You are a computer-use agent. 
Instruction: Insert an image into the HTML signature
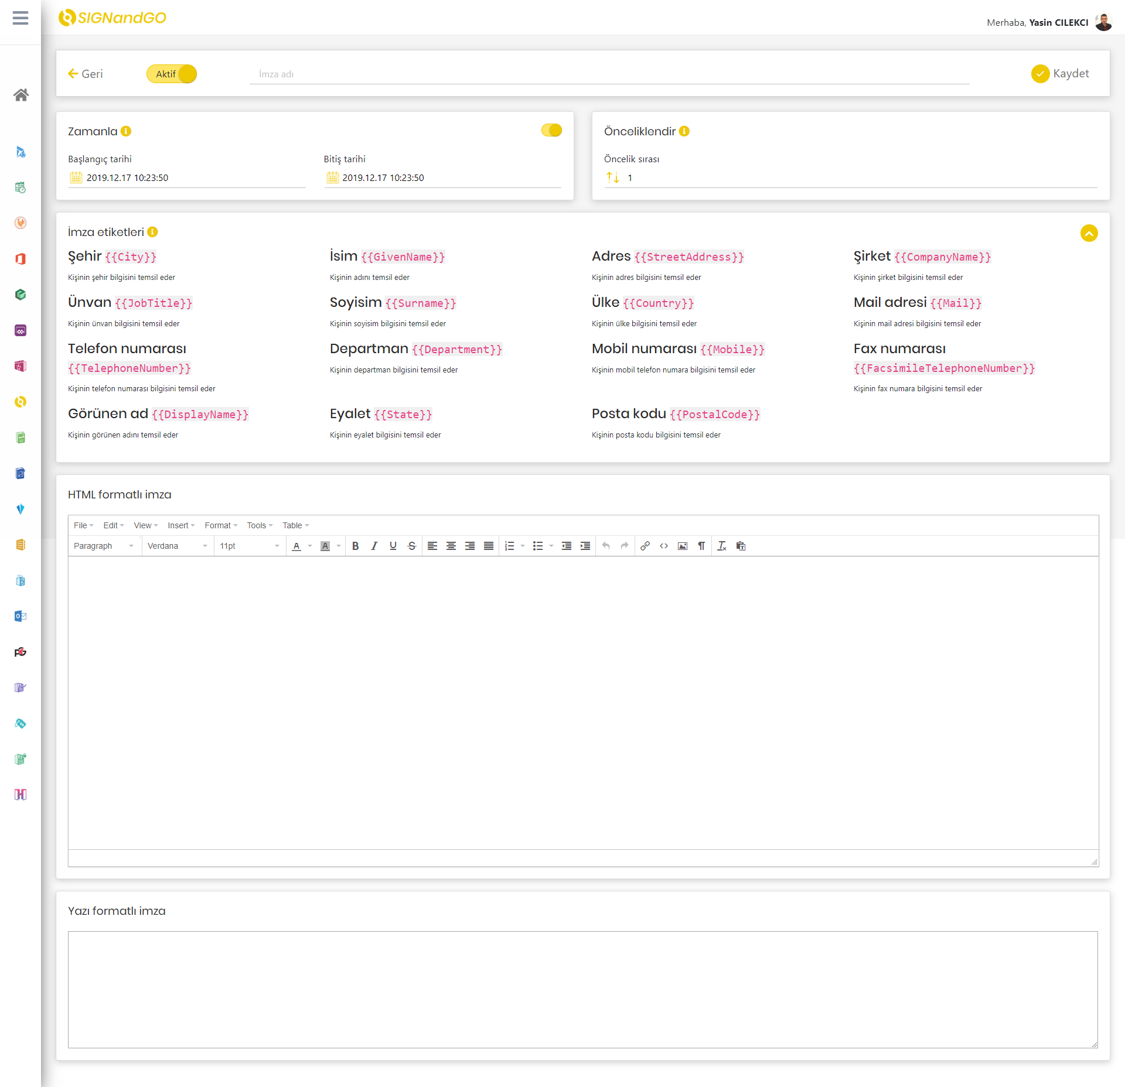click(x=683, y=545)
